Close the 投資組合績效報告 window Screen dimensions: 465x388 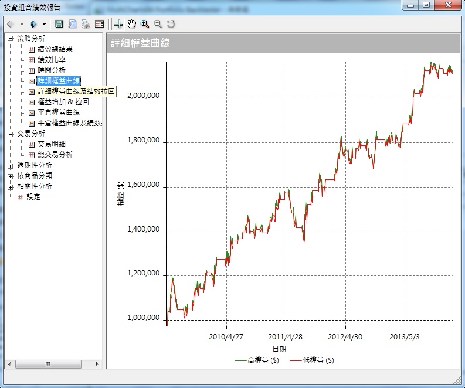pyautogui.click(x=448, y=5)
